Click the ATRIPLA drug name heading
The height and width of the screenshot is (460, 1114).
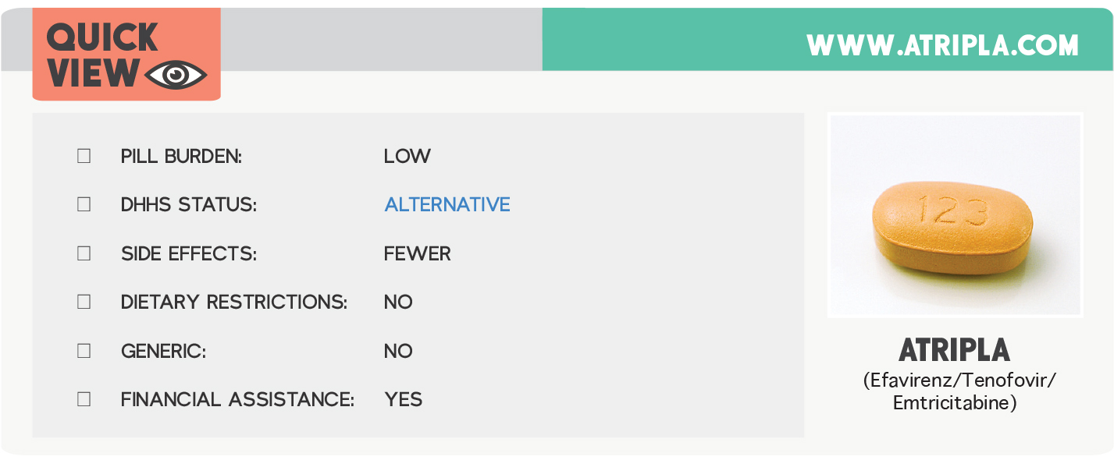pyautogui.click(x=954, y=351)
